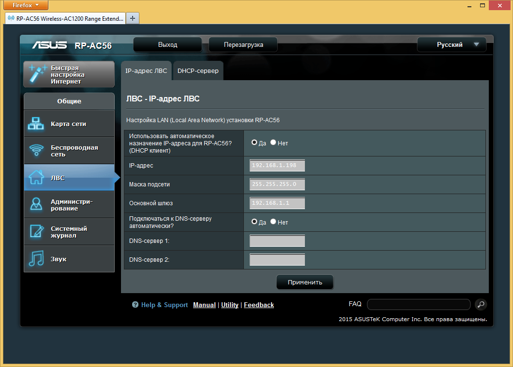Click the music note icon beside Звук

pyautogui.click(x=36, y=258)
